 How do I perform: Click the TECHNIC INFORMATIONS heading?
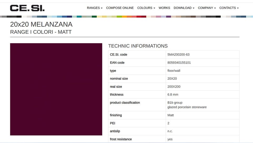click(138, 46)
